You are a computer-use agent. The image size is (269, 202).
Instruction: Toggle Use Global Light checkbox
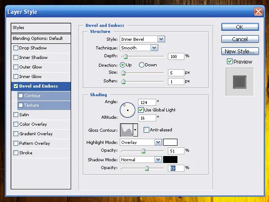[141, 110]
